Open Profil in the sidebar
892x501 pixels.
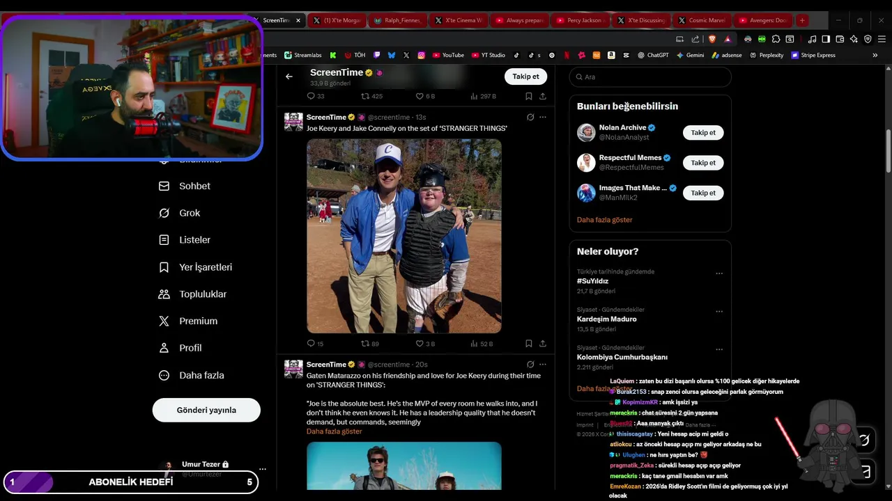tap(180, 348)
